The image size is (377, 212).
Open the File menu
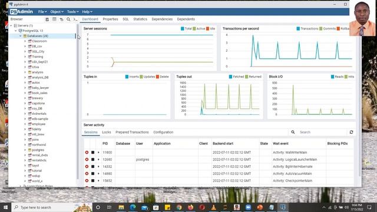(x=42, y=12)
